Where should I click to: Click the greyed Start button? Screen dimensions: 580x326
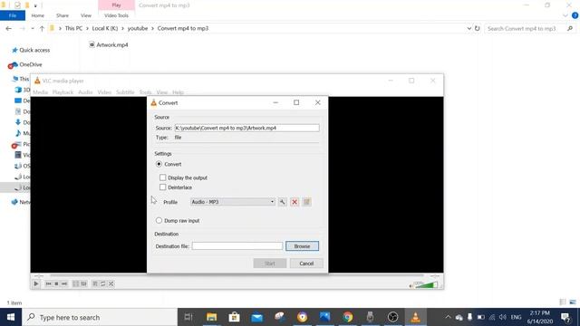pyautogui.click(x=270, y=264)
